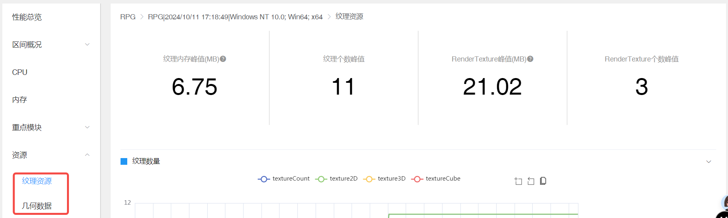This screenshot has width=728, height=218.
Task: Click the blue square beside 纹理数量
Action: click(124, 161)
